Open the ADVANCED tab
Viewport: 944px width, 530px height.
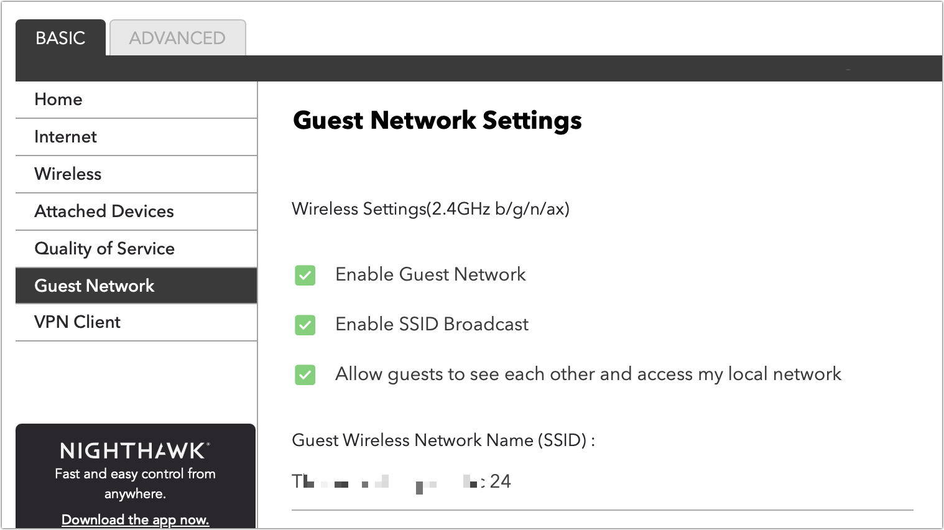pyautogui.click(x=177, y=38)
